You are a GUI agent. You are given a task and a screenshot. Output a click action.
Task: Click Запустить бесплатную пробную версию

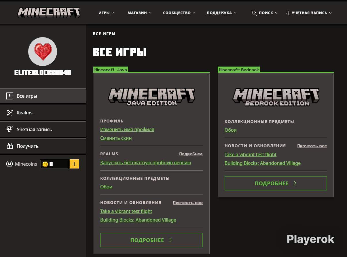point(146,162)
